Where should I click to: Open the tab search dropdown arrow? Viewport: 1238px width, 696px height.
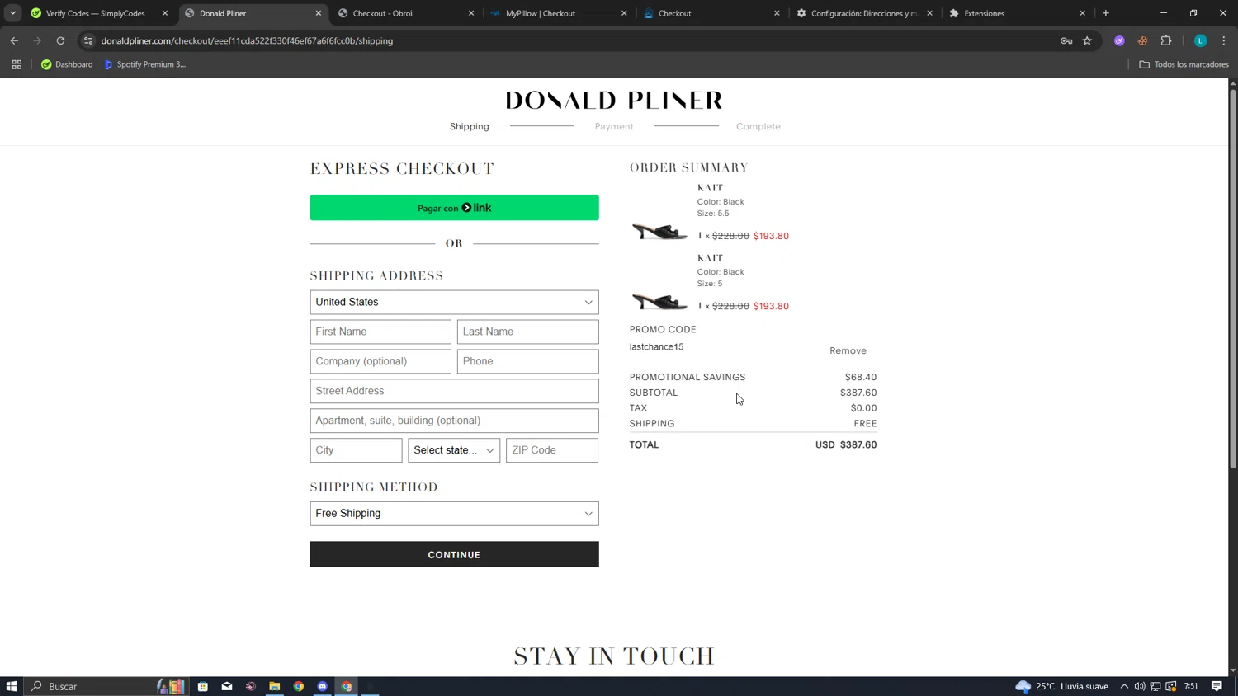(12, 13)
